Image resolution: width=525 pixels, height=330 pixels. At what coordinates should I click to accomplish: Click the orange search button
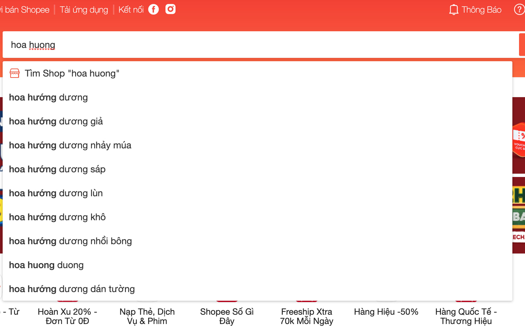(522, 45)
